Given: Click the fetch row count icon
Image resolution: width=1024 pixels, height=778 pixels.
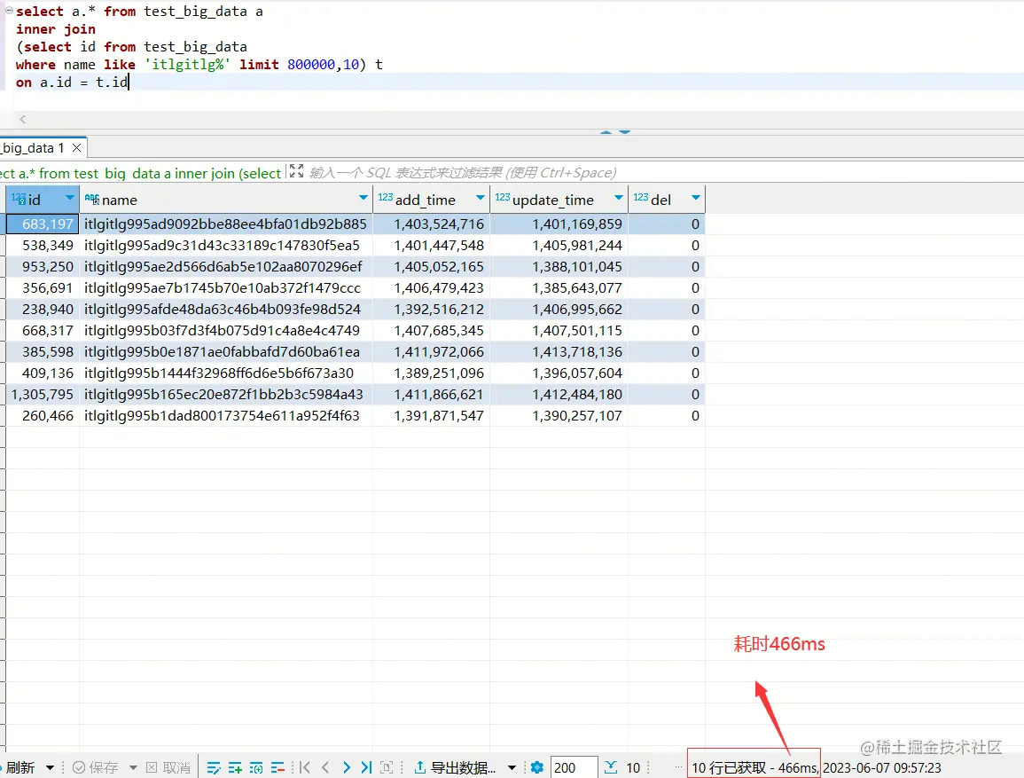Looking at the screenshot, I should point(611,766).
